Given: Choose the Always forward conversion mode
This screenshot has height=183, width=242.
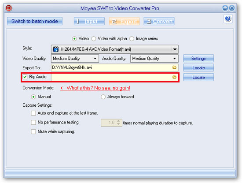Looking at the screenshot, I should (103, 97).
